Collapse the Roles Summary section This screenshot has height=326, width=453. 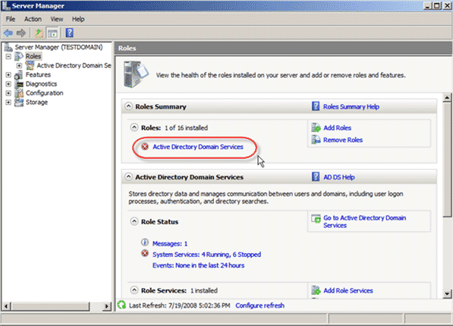point(128,106)
